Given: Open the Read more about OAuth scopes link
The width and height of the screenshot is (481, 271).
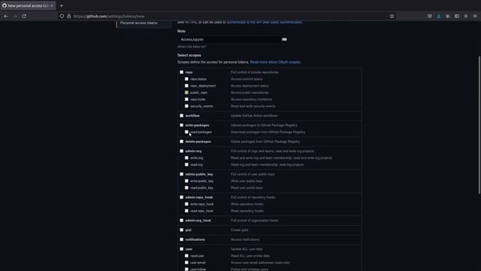Looking at the screenshot, I should [x=275, y=62].
